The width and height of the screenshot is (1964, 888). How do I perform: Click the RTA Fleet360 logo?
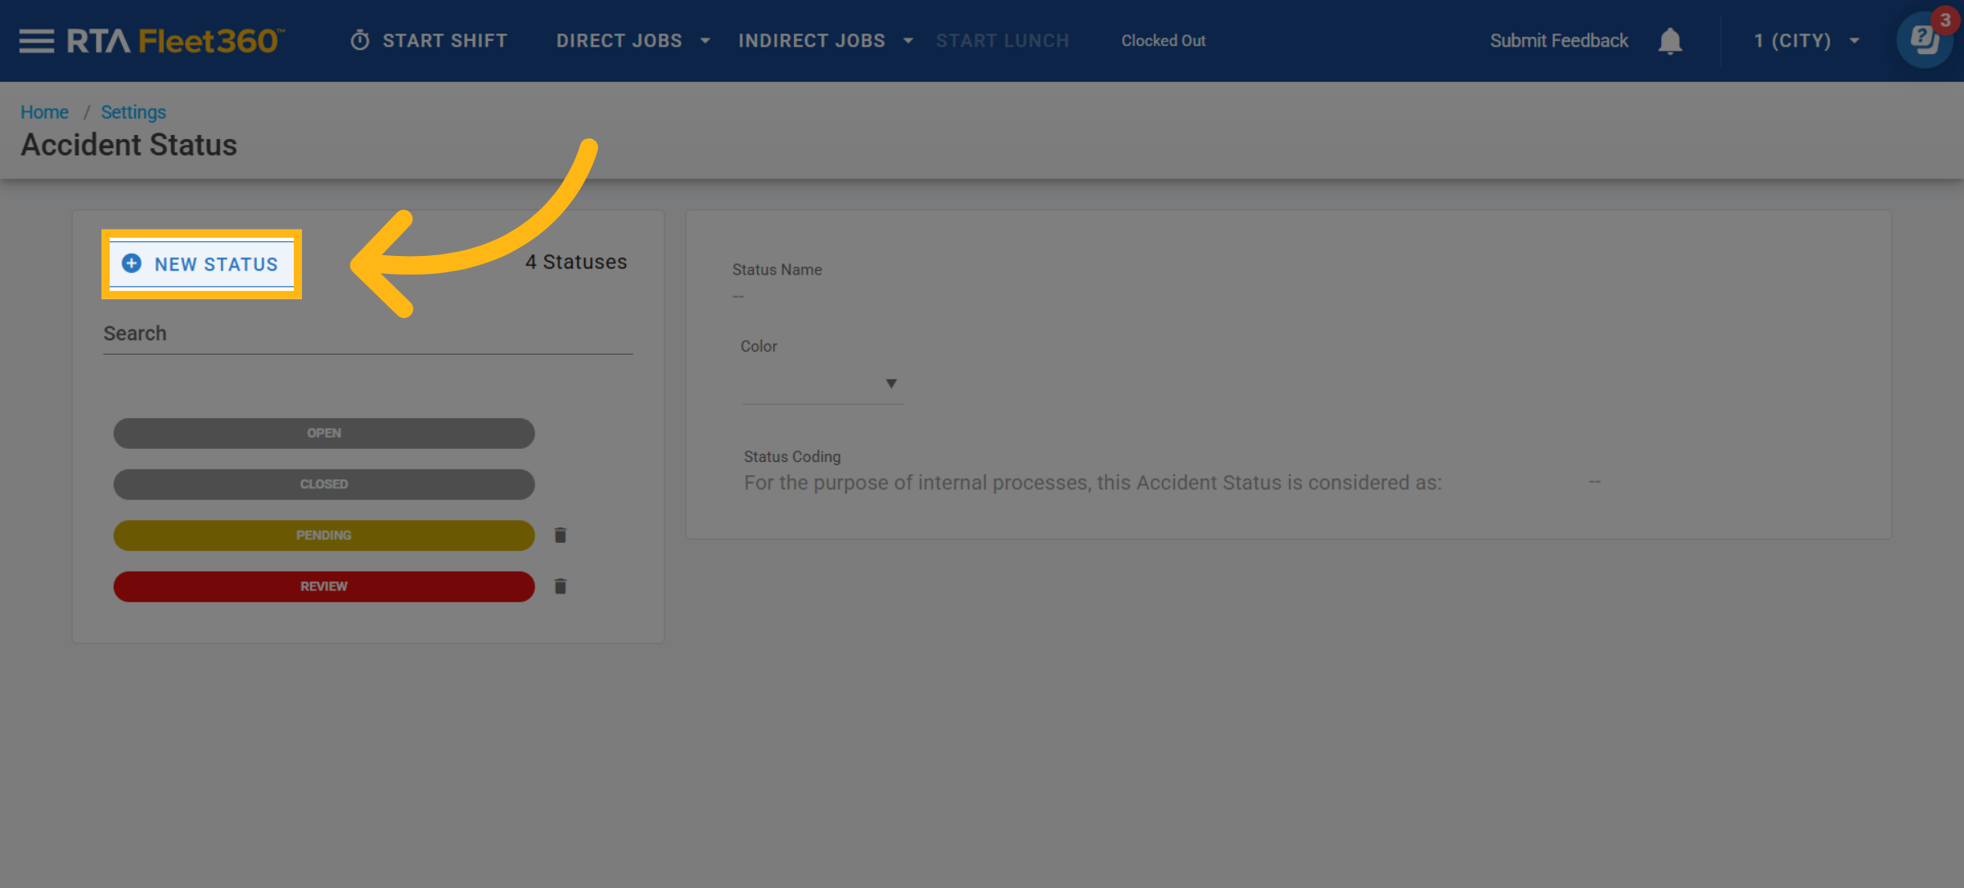(175, 41)
